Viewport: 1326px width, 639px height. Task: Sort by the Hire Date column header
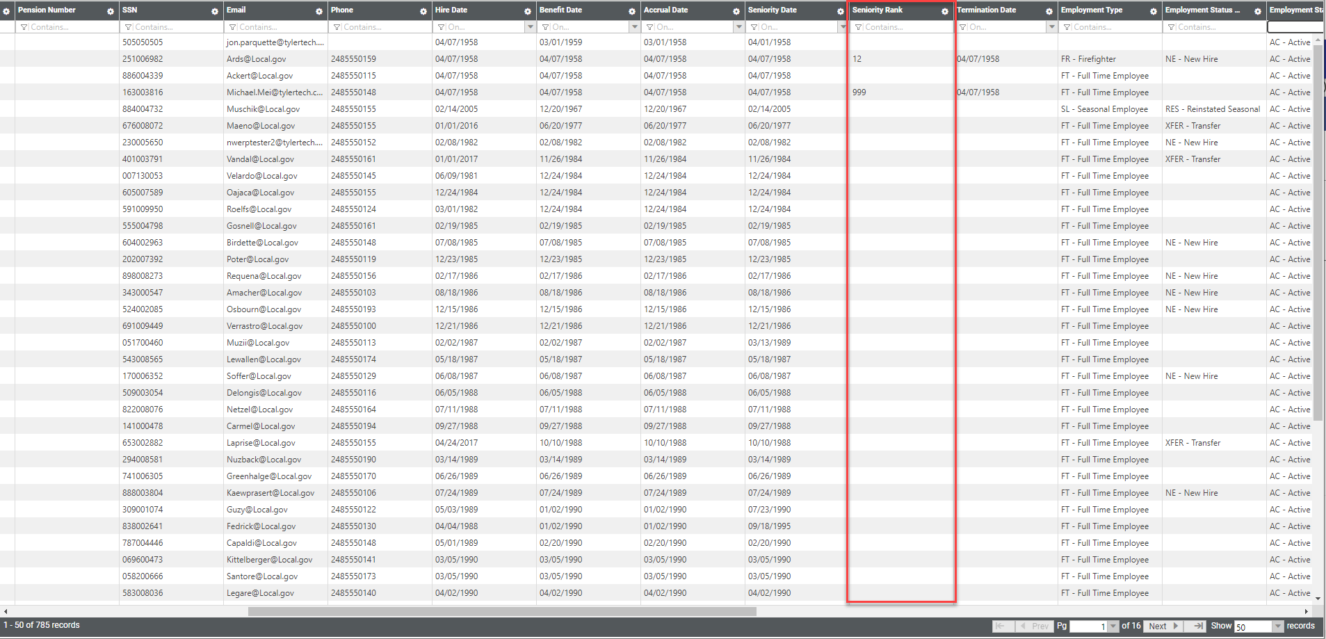pos(451,10)
